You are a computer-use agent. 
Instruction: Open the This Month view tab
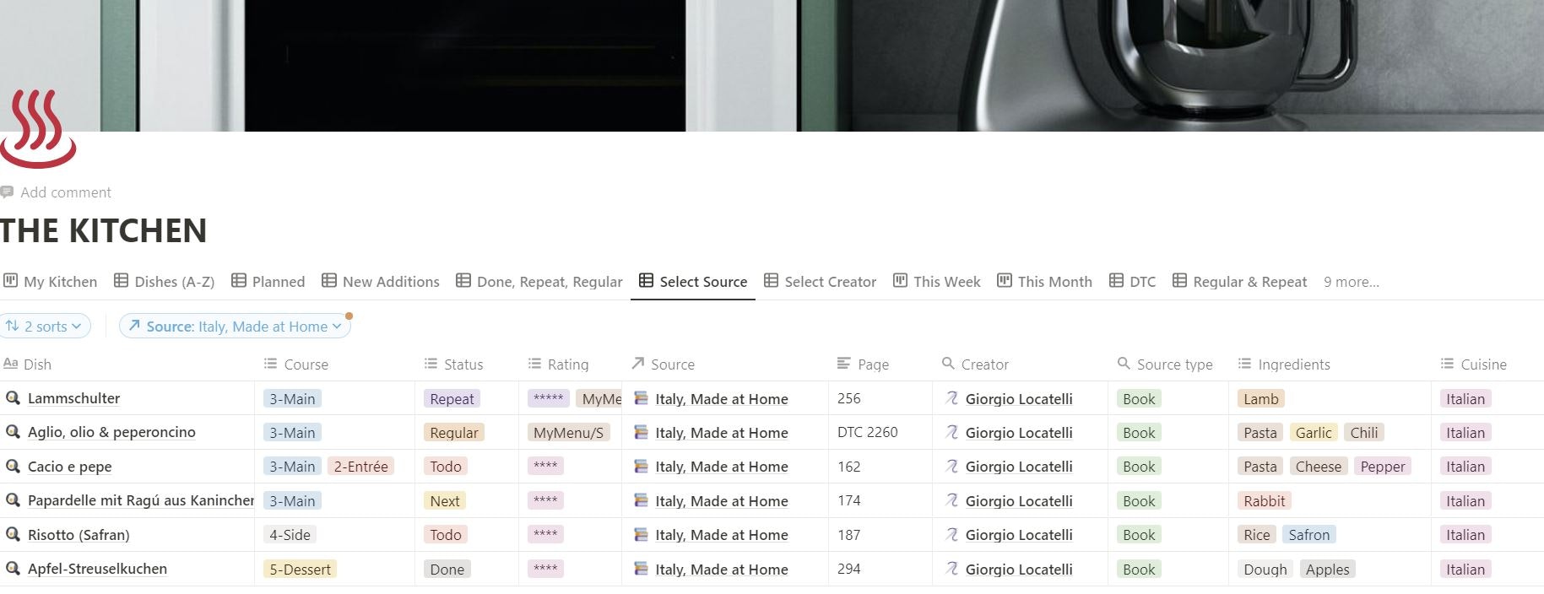tap(1045, 282)
